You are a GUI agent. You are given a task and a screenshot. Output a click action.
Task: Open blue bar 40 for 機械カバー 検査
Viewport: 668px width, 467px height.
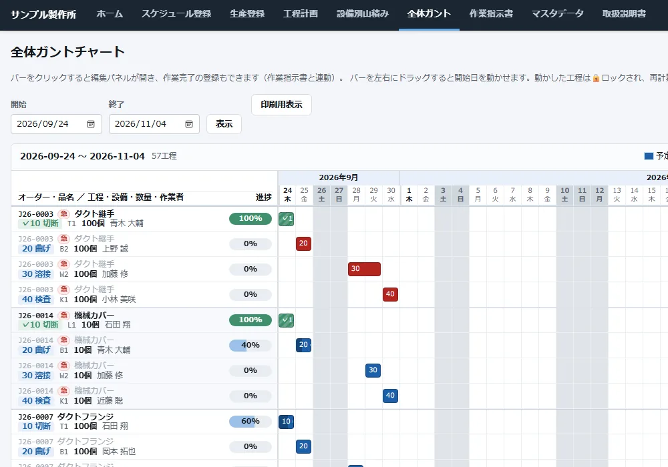(390, 396)
